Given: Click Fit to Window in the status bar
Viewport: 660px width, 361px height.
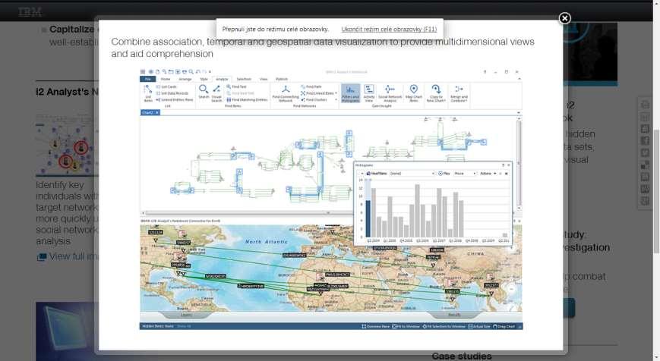Looking at the screenshot, I should (406, 327).
